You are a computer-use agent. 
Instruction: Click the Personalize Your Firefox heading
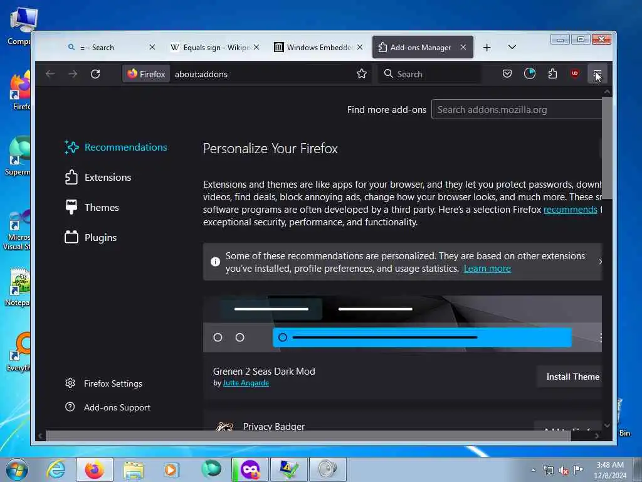270,148
